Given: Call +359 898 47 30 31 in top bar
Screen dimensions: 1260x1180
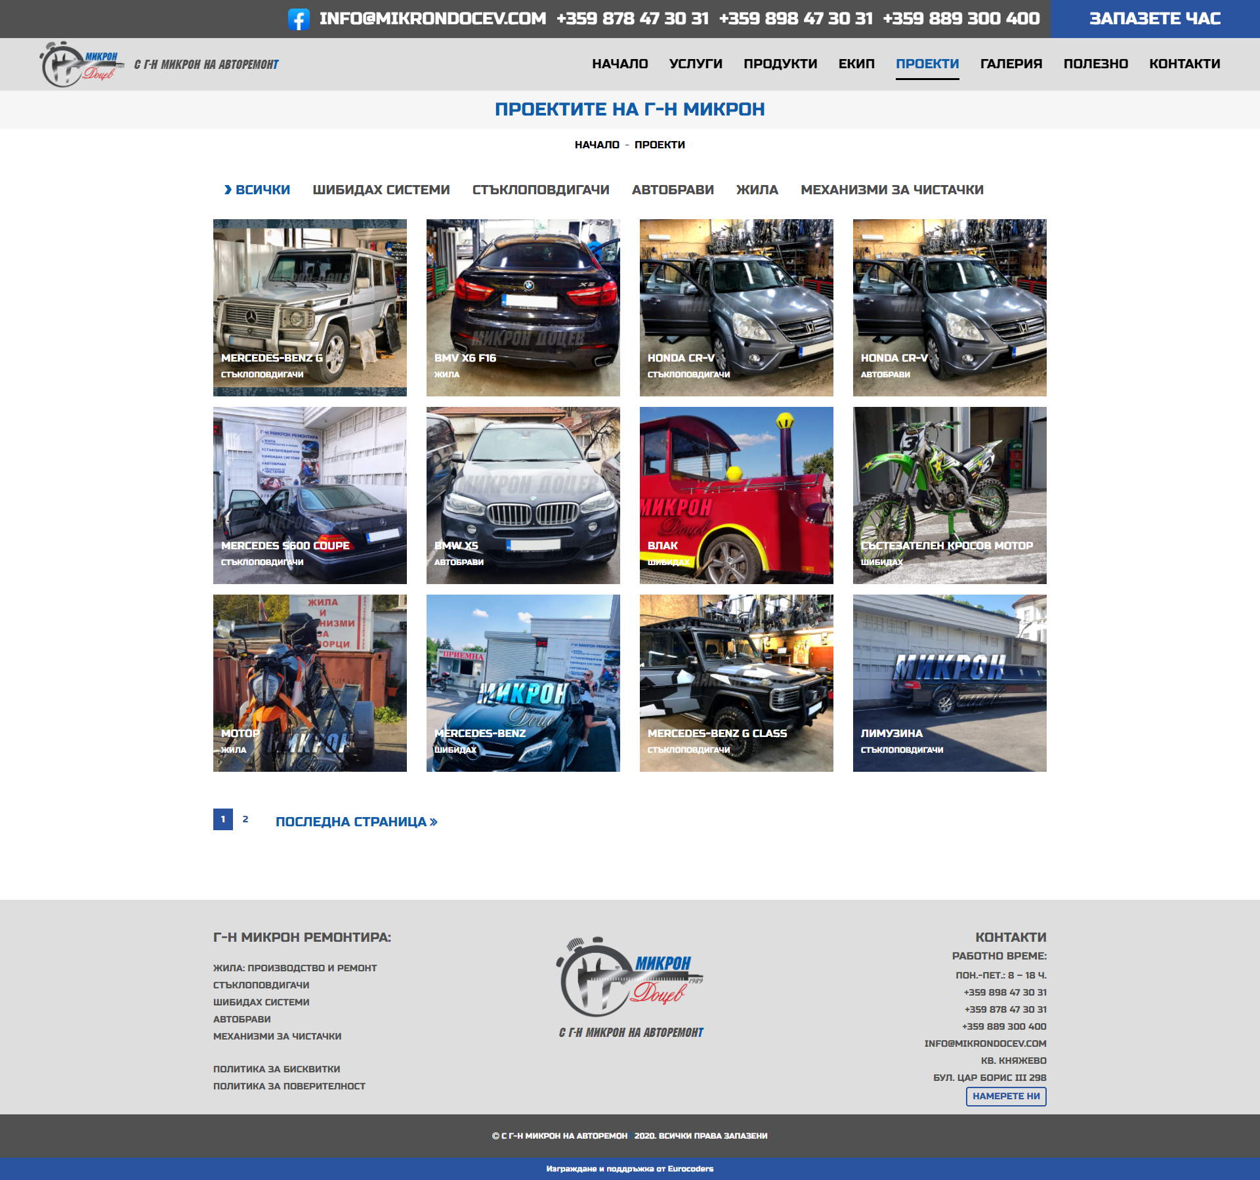Looking at the screenshot, I should pyautogui.click(x=796, y=18).
